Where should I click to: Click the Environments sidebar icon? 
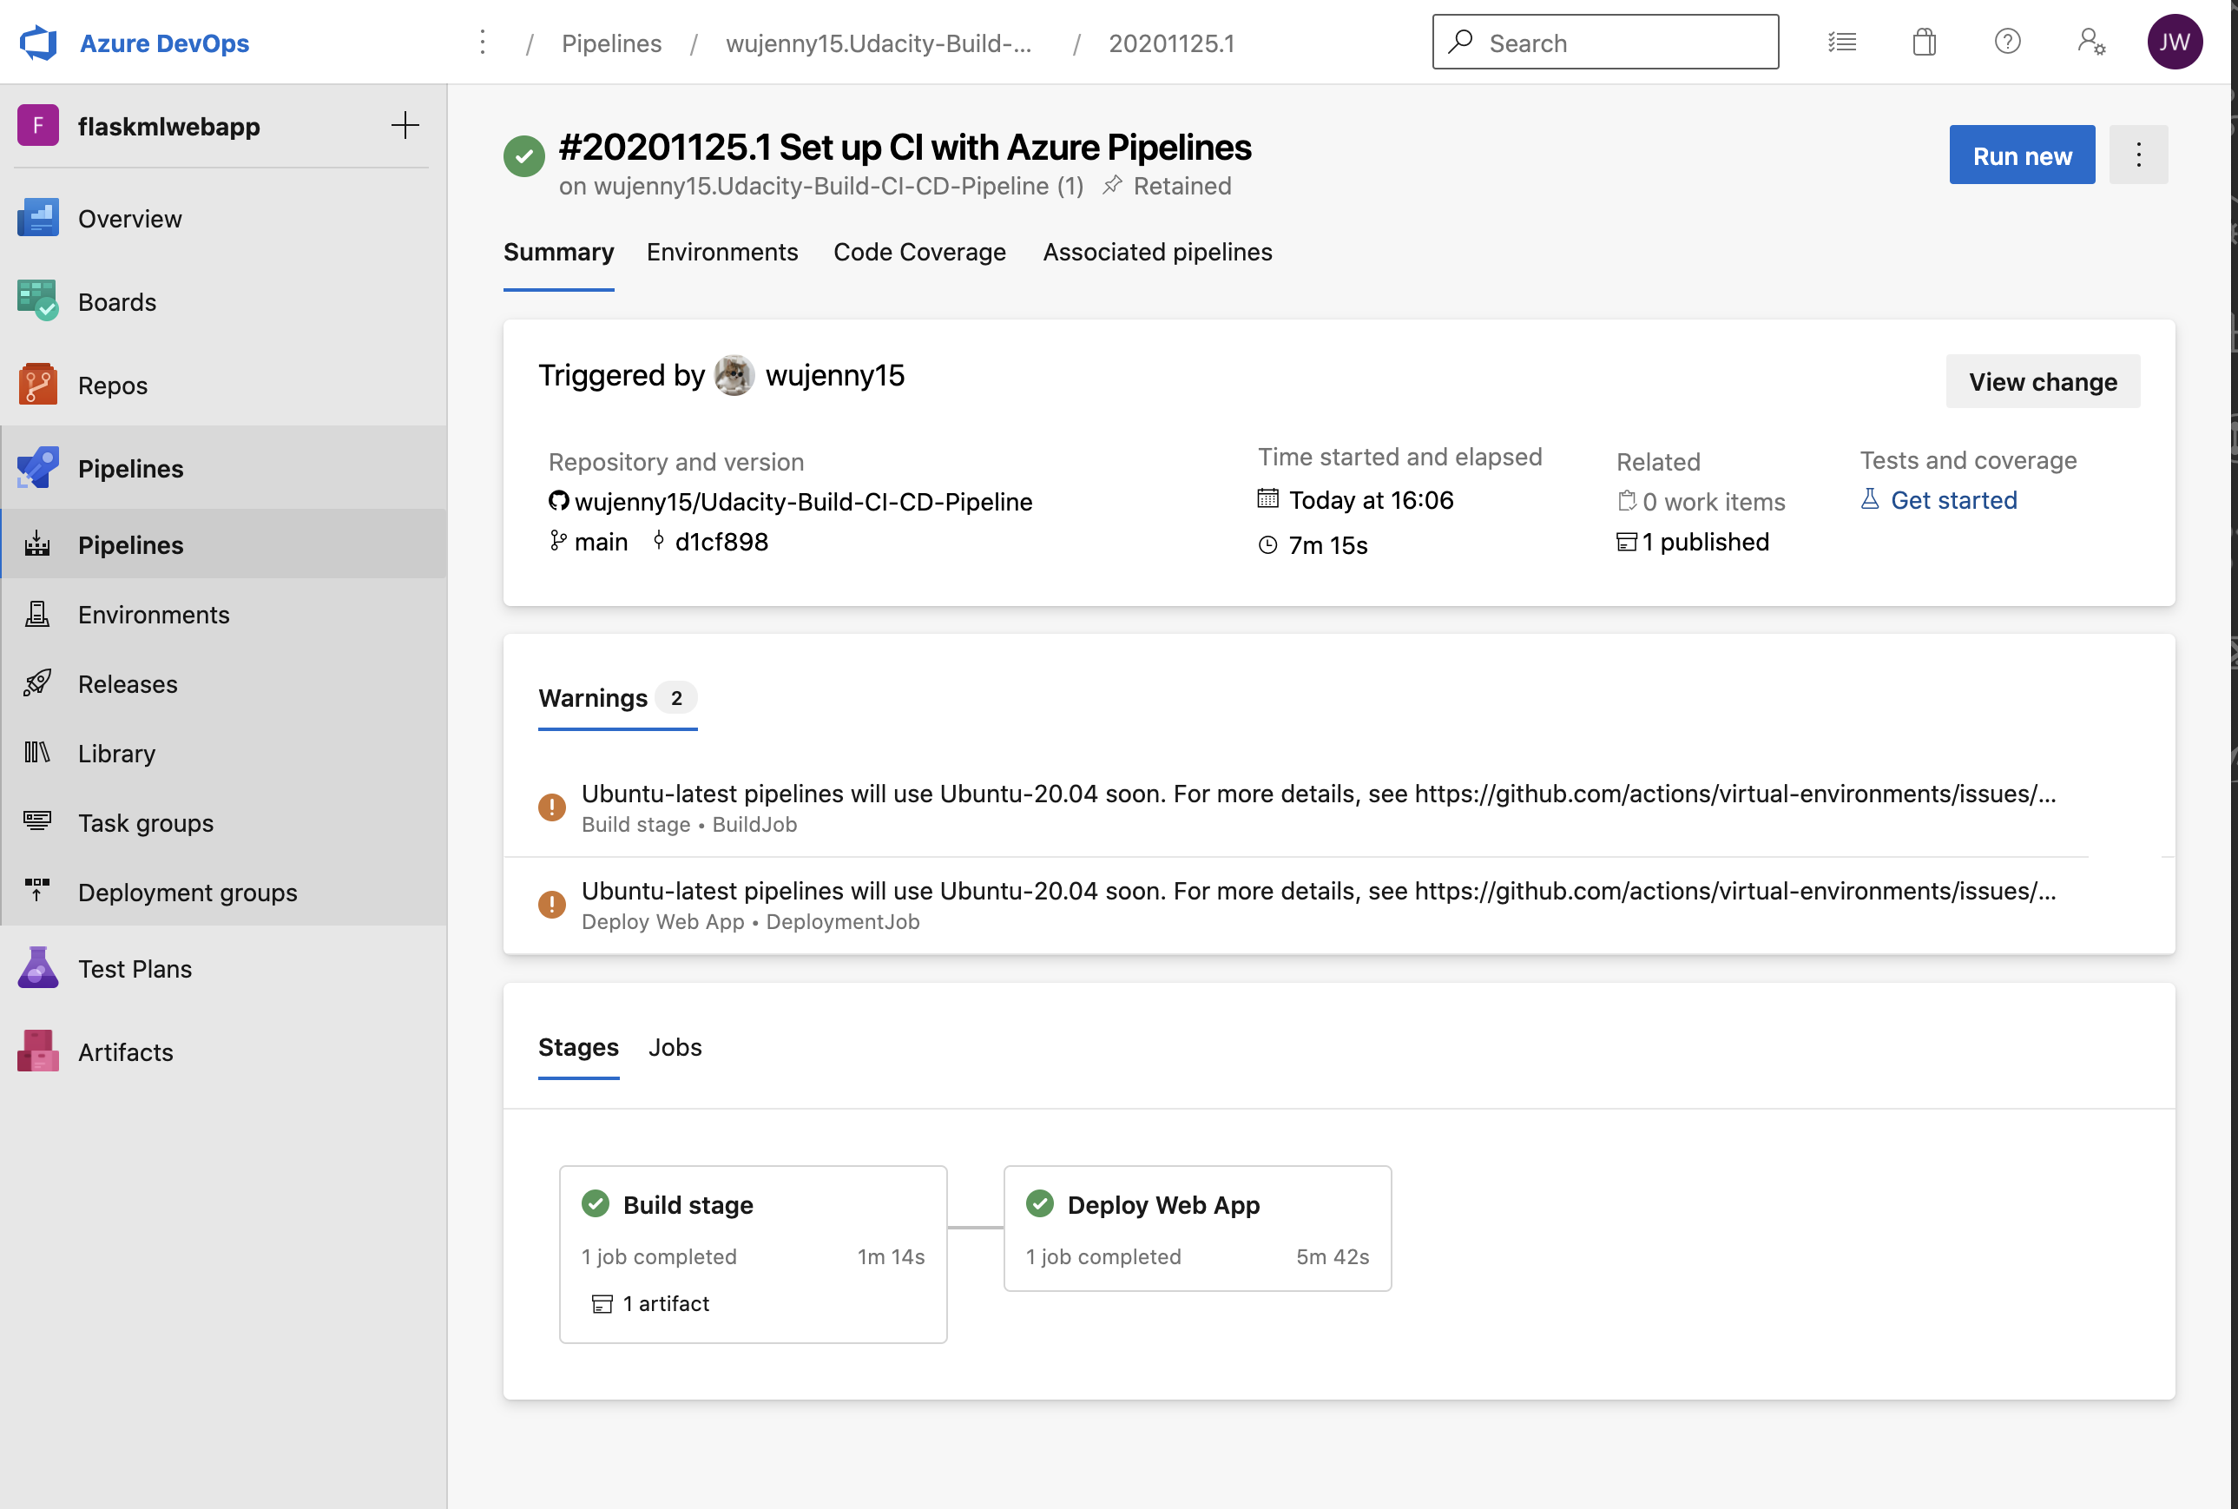[x=37, y=614]
